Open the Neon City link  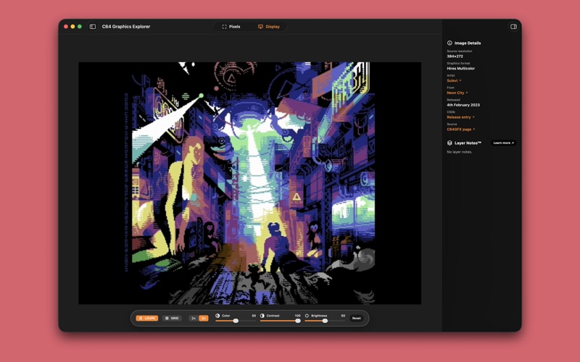(457, 93)
